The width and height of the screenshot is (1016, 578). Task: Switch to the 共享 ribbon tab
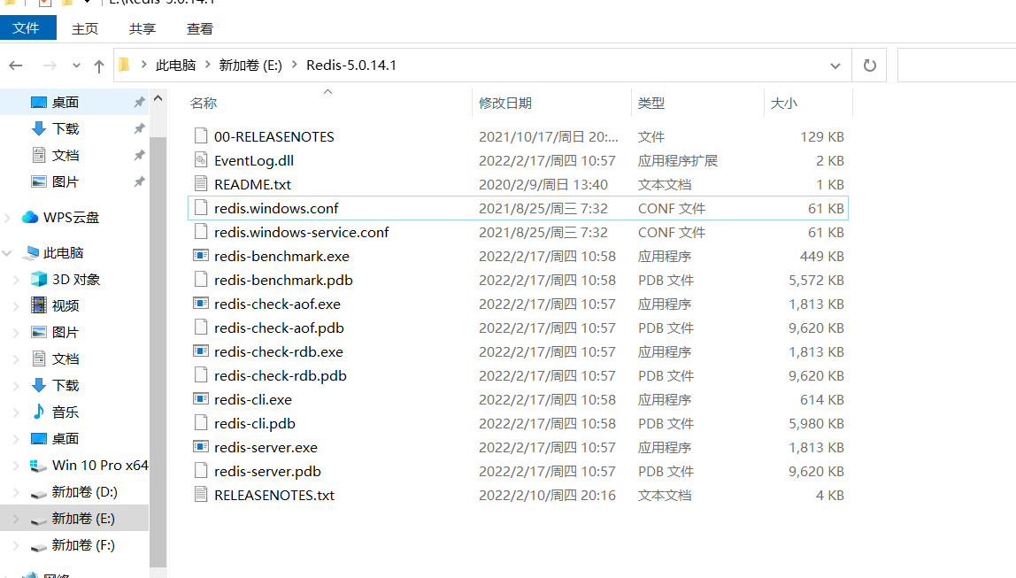coord(142,28)
